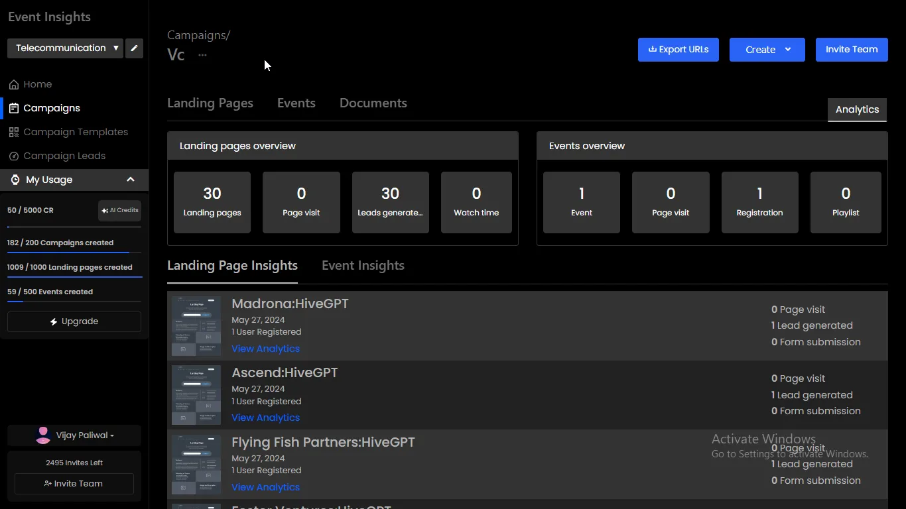
Task: Open the Ascend:HiveGPT landing page thumbnail
Action: tap(196, 395)
